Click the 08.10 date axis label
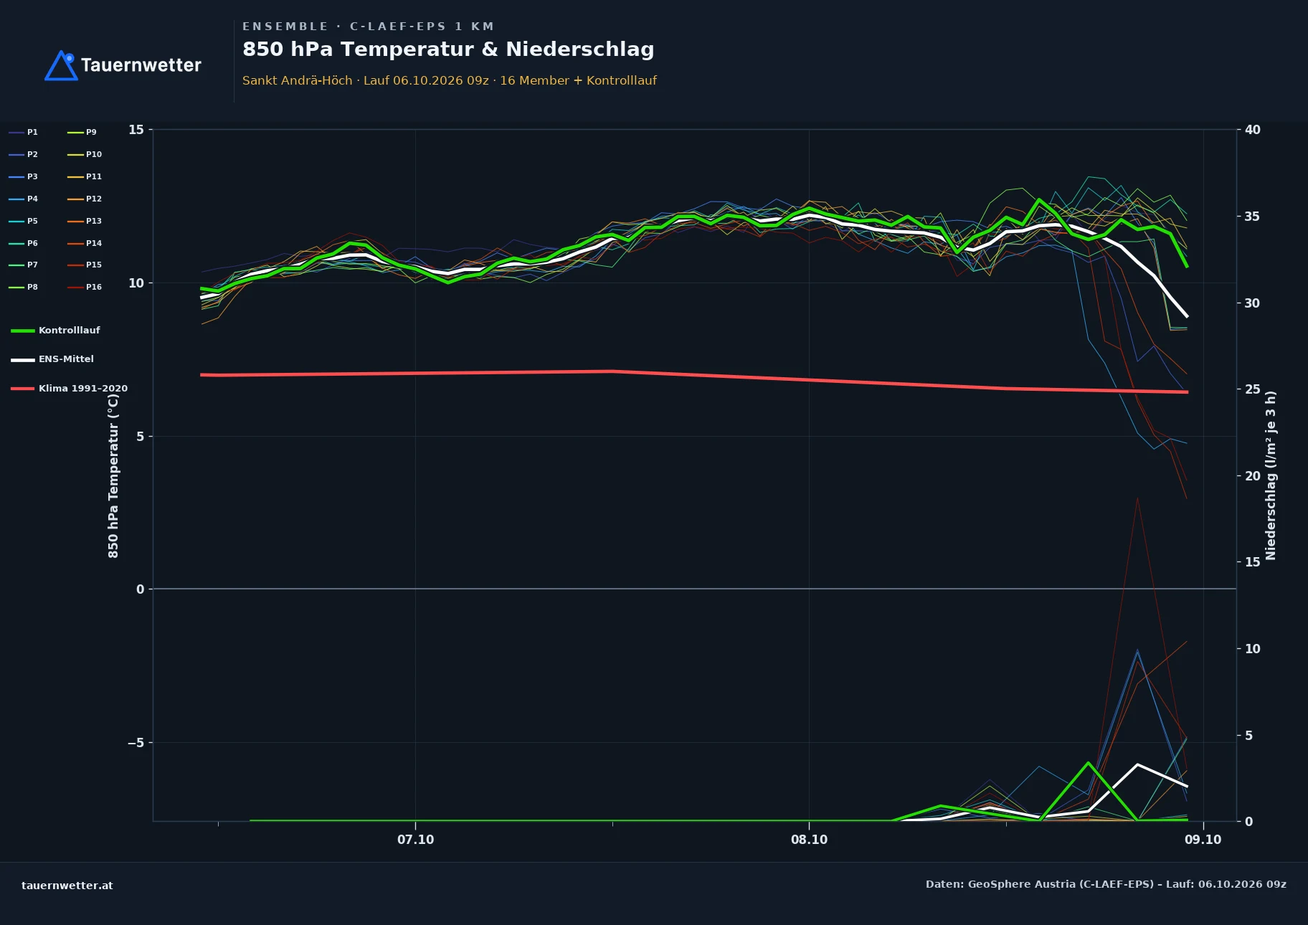Screen dimensions: 1308x925 point(810,840)
